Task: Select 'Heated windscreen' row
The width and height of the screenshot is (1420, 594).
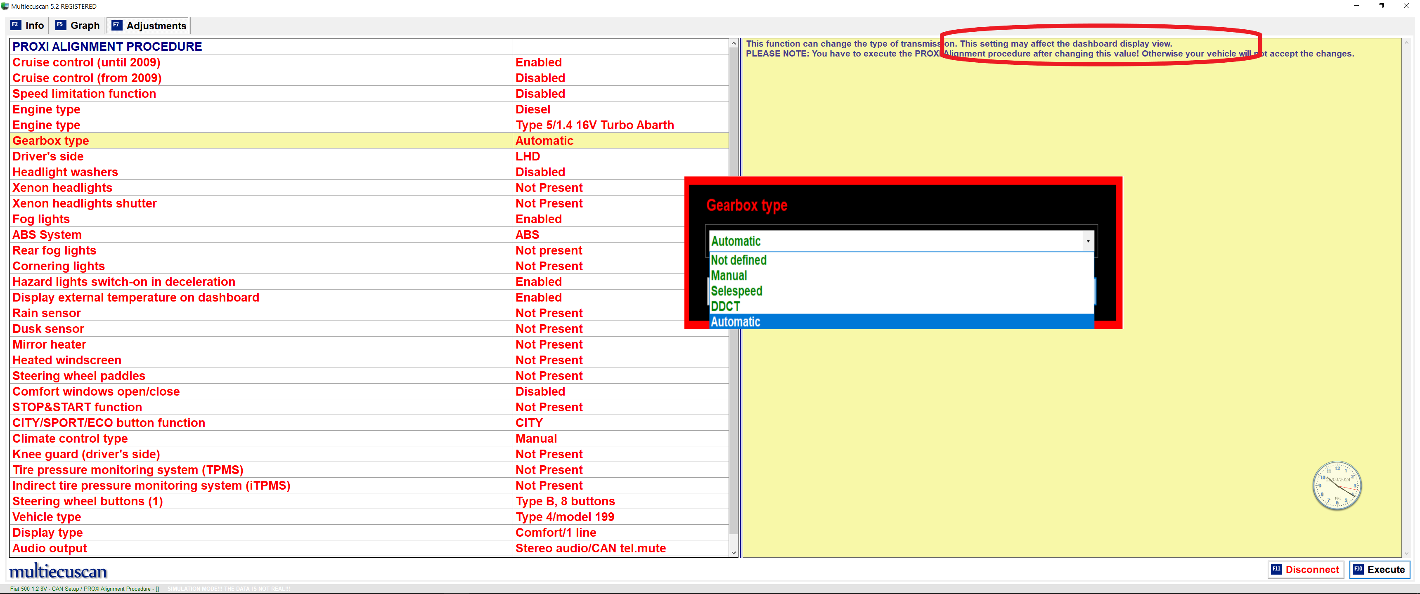Action: tap(369, 361)
